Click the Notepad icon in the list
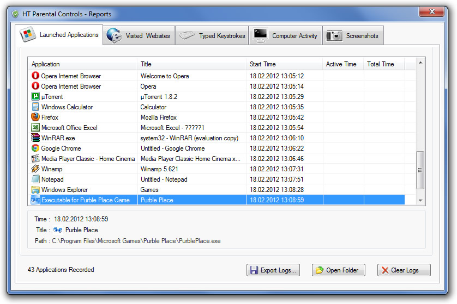This screenshot has width=457, height=304. point(35,179)
